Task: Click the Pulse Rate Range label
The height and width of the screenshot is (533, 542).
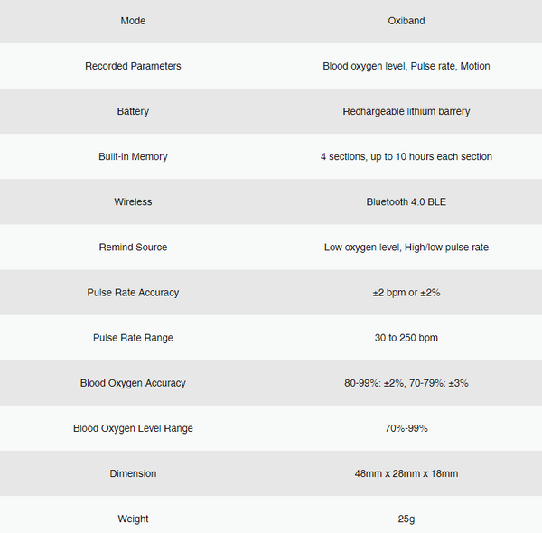Action: coord(133,338)
